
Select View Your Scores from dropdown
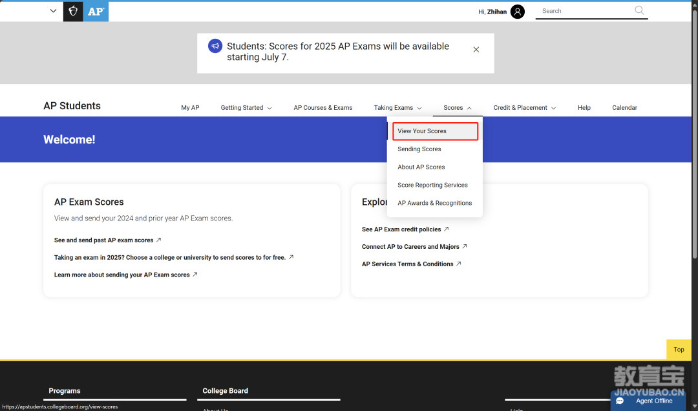[435, 131]
